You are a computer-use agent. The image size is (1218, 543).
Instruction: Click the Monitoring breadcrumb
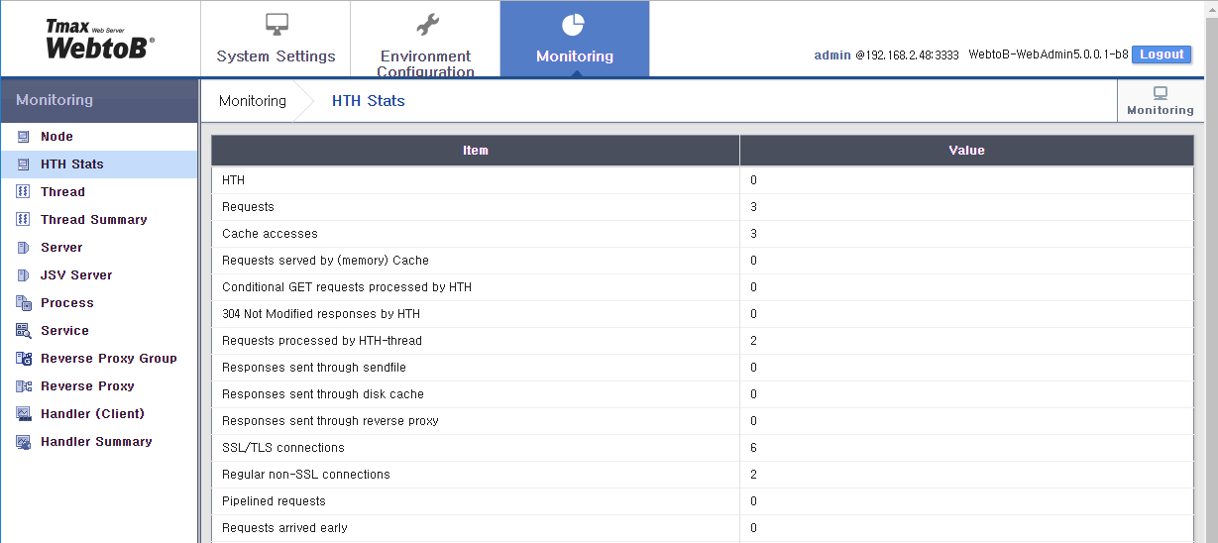253,101
